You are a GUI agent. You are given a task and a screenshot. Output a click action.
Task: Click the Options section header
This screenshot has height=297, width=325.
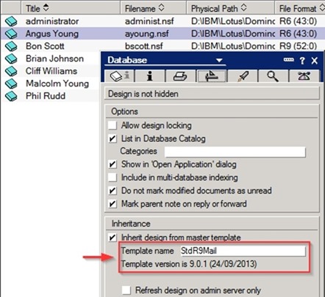(124, 111)
